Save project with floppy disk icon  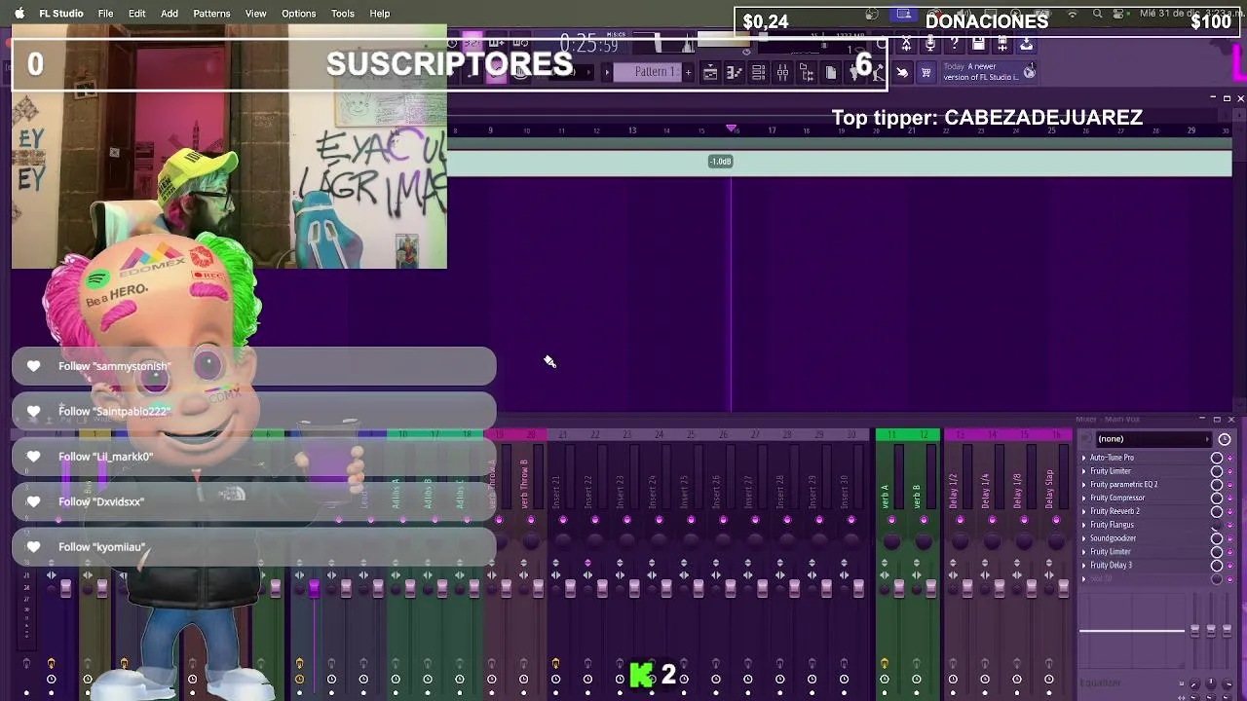coord(978,44)
